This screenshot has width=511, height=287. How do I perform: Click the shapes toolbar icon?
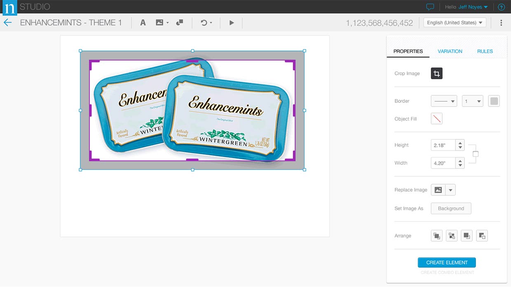(179, 23)
